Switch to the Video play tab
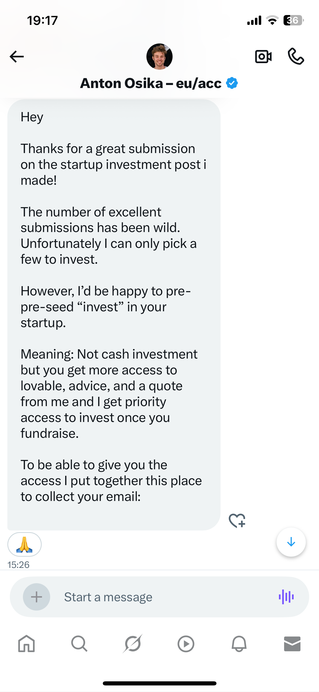 [x=186, y=644]
